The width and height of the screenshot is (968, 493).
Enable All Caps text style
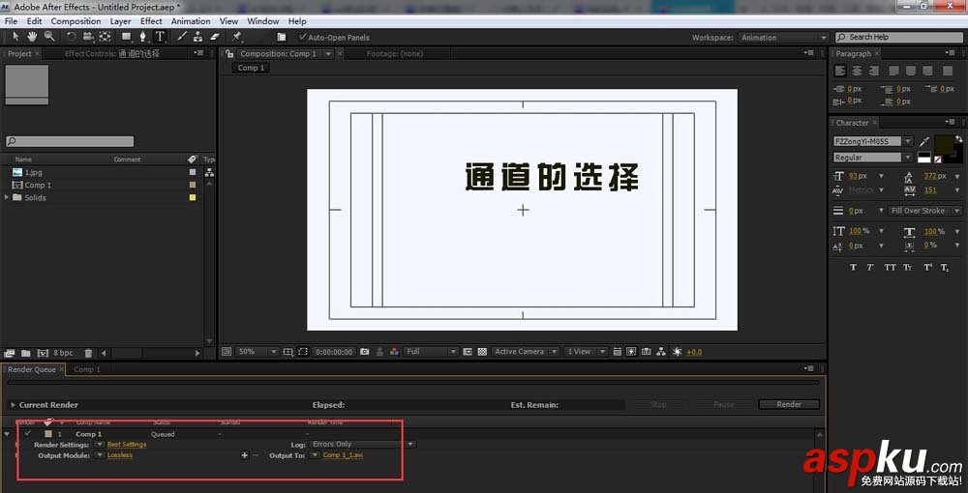[x=890, y=268]
